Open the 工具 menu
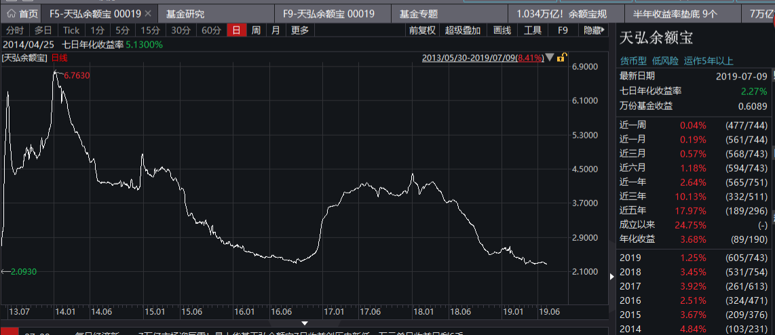775x335 pixels. tap(532, 30)
